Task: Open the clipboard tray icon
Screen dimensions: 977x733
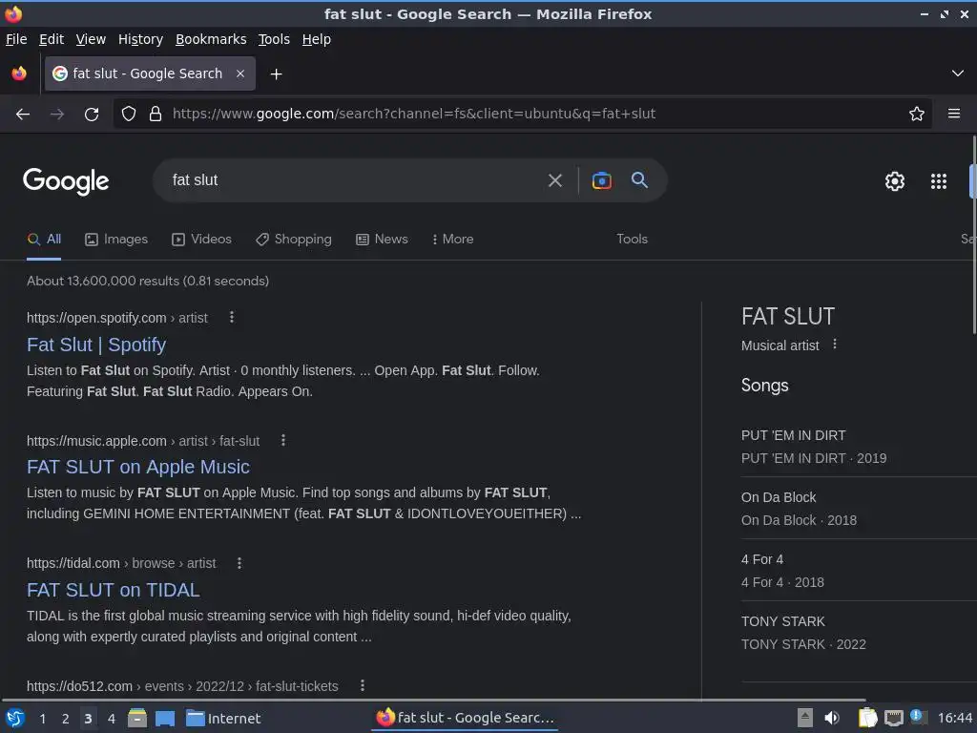Action: 868,718
